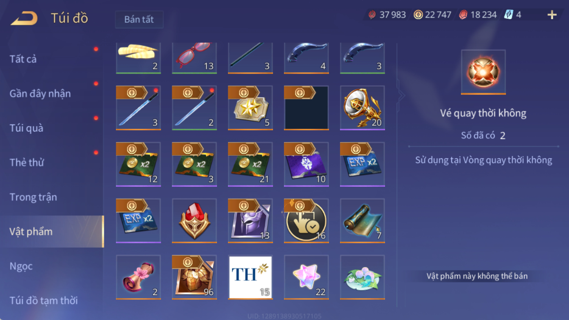Select the gold star ticket item
The width and height of the screenshot is (569, 320).
click(x=250, y=108)
